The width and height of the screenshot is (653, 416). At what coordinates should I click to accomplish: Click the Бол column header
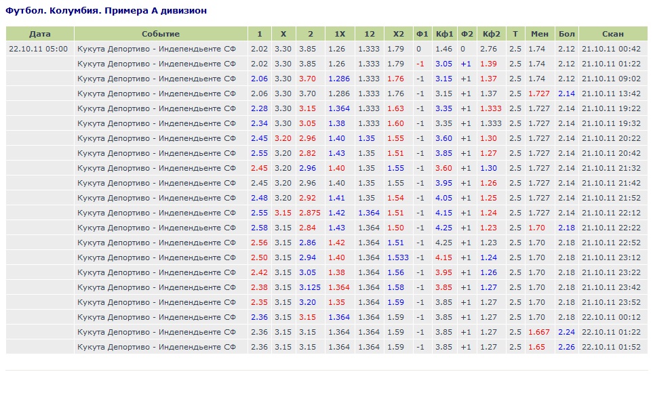click(x=567, y=34)
